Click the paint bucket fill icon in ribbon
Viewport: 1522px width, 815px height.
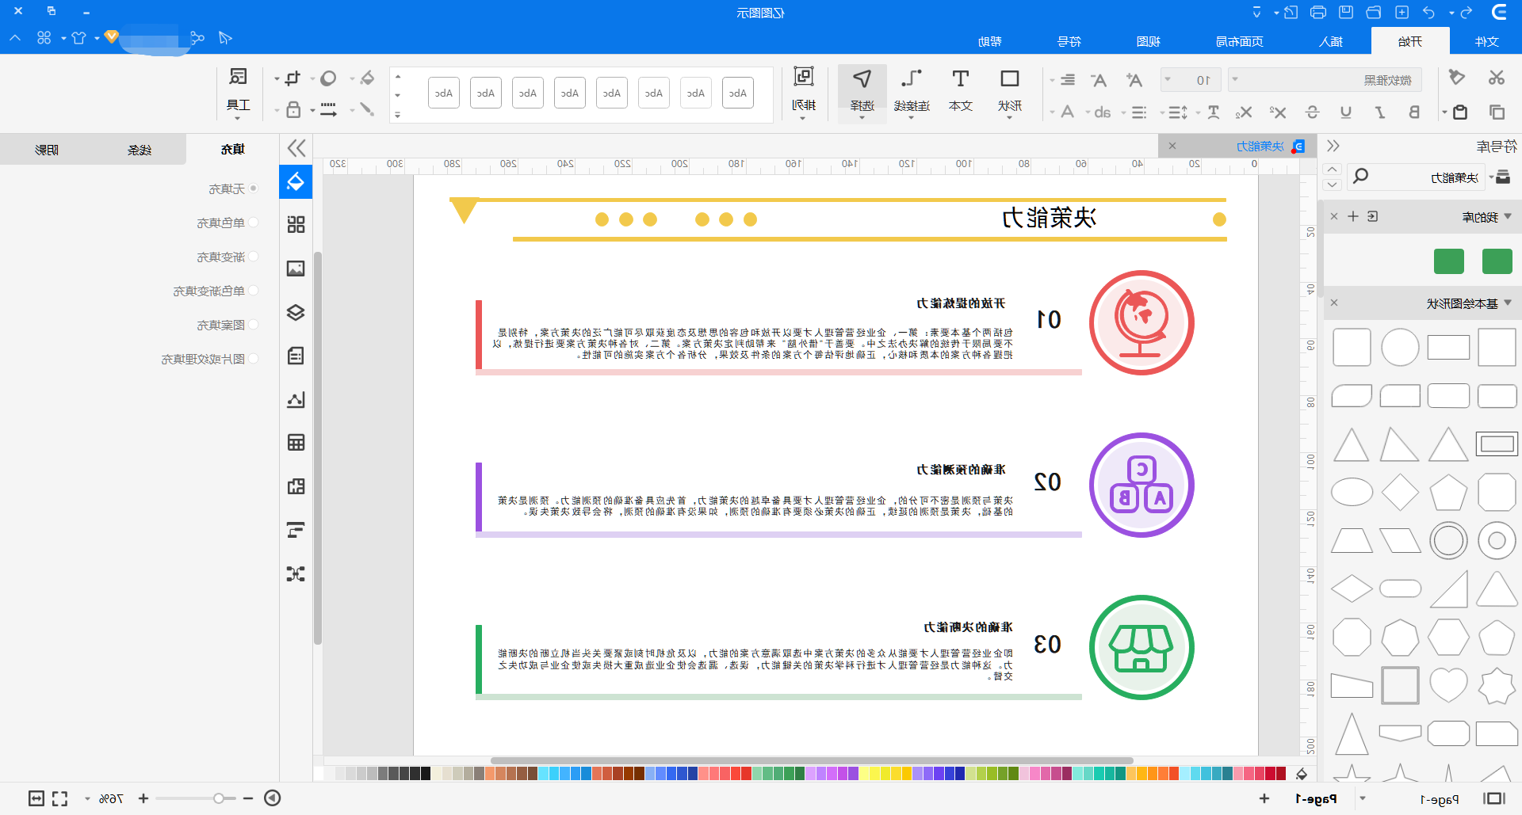[x=367, y=78]
